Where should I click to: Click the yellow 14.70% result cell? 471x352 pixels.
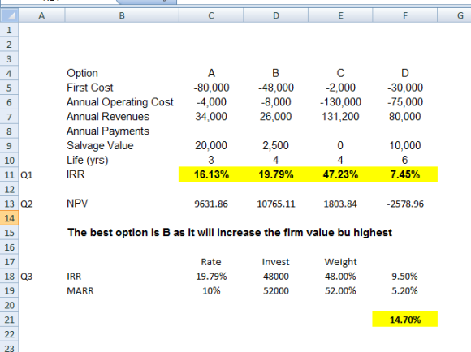pyautogui.click(x=405, y=320)
